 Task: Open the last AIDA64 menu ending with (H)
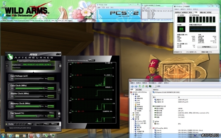tap(166, 83)
